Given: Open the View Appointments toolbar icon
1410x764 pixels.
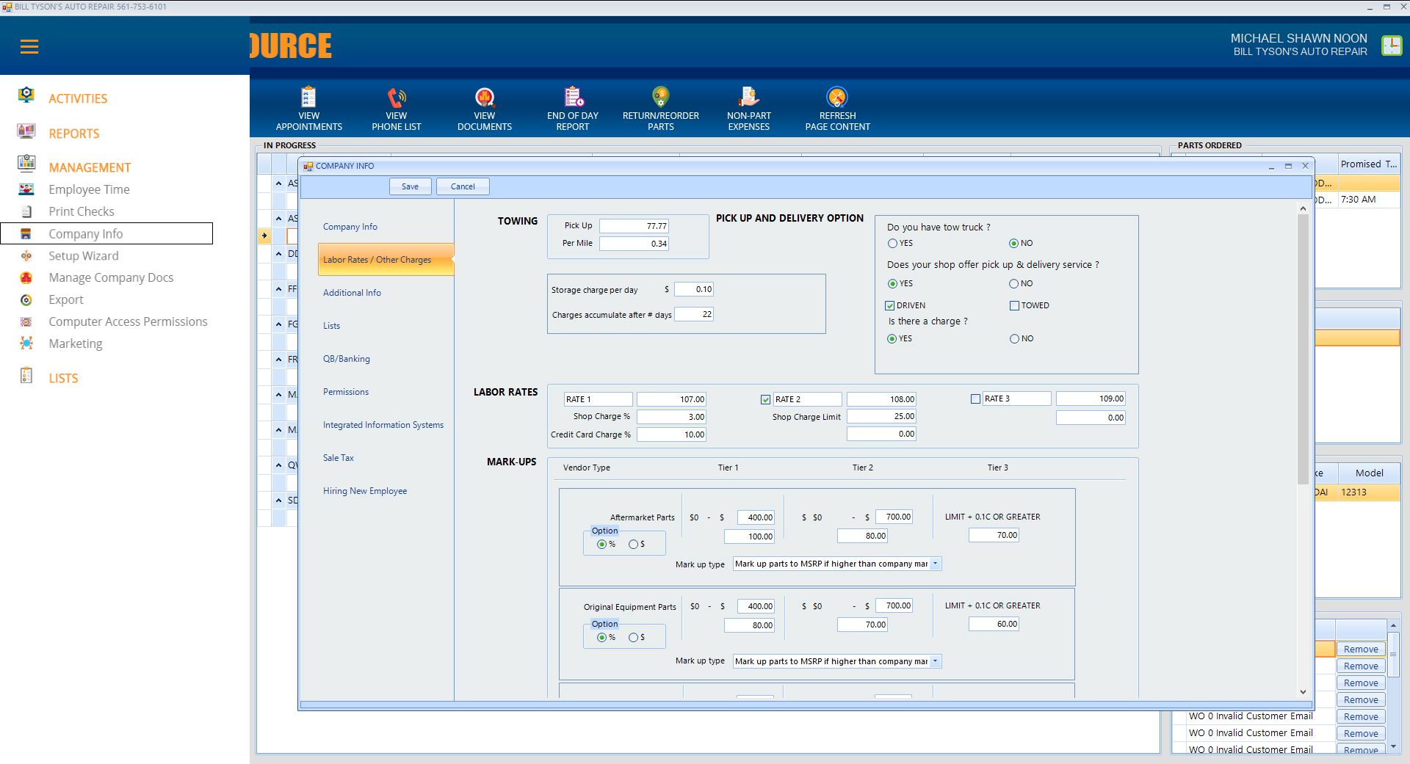Looking at the screenshot, I should point(308,98).
